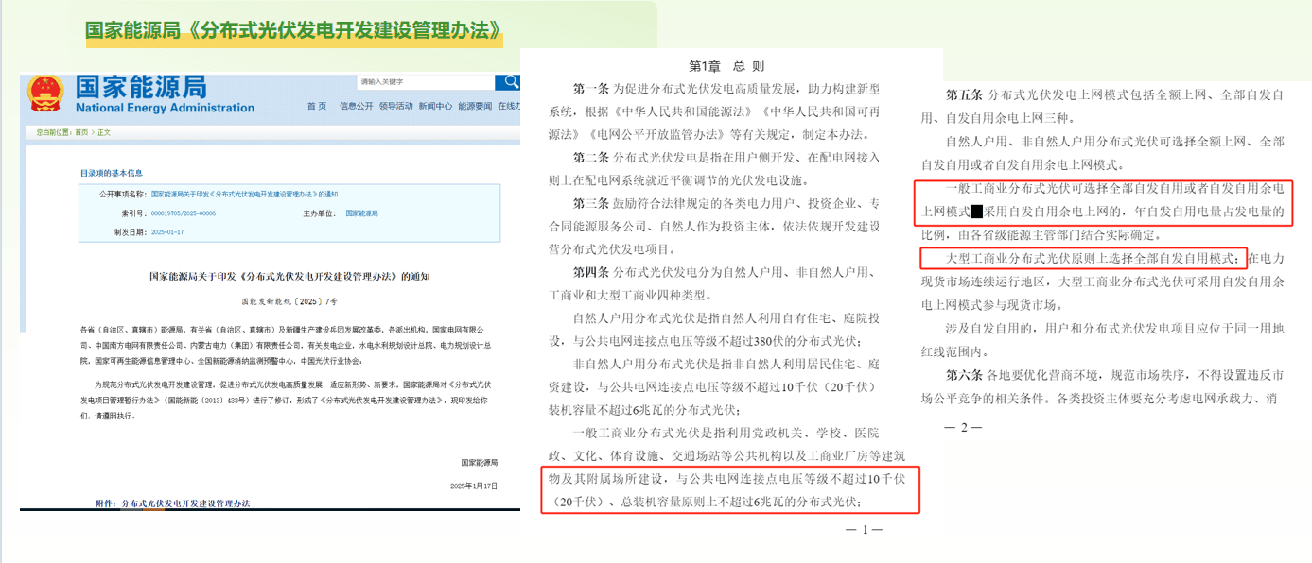Click the 第三条 paragraph heading
Image resolution: width=1312 pixels, height=563 pixels.
coord(591,203)
